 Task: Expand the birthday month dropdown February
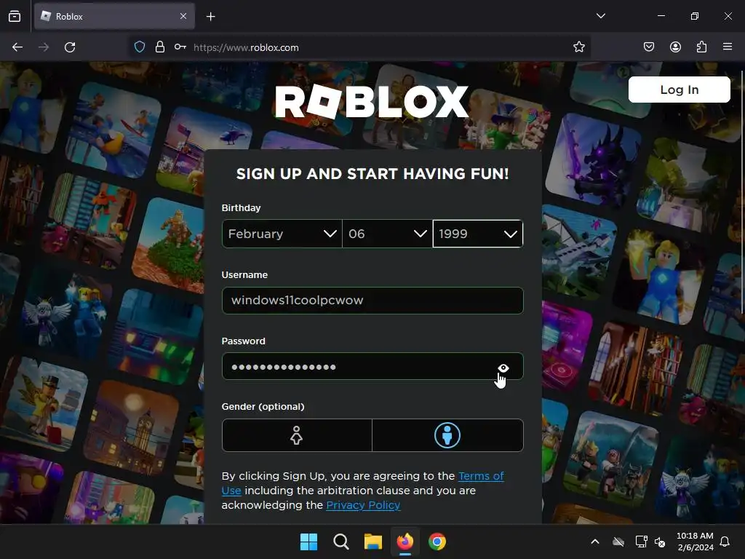pos(282,234)
